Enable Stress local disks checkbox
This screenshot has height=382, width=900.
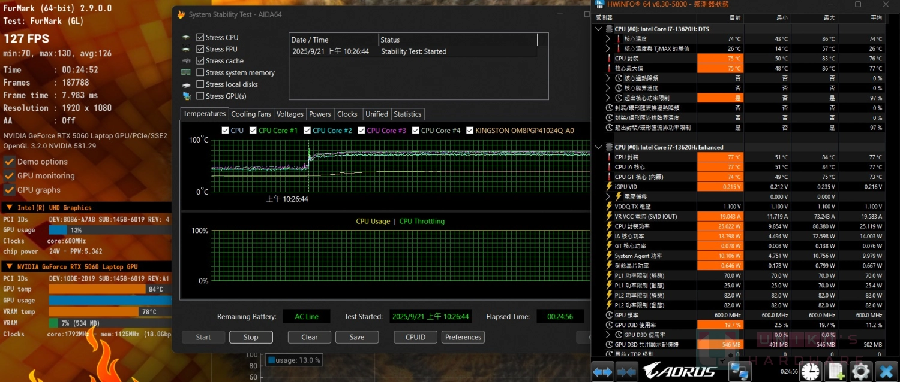point(200,84)
